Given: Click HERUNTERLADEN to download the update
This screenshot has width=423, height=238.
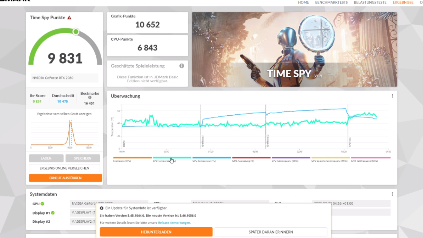Looking at the screenshot, I should point(156,232).
